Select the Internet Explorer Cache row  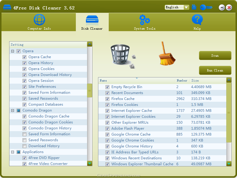[162, 111]
